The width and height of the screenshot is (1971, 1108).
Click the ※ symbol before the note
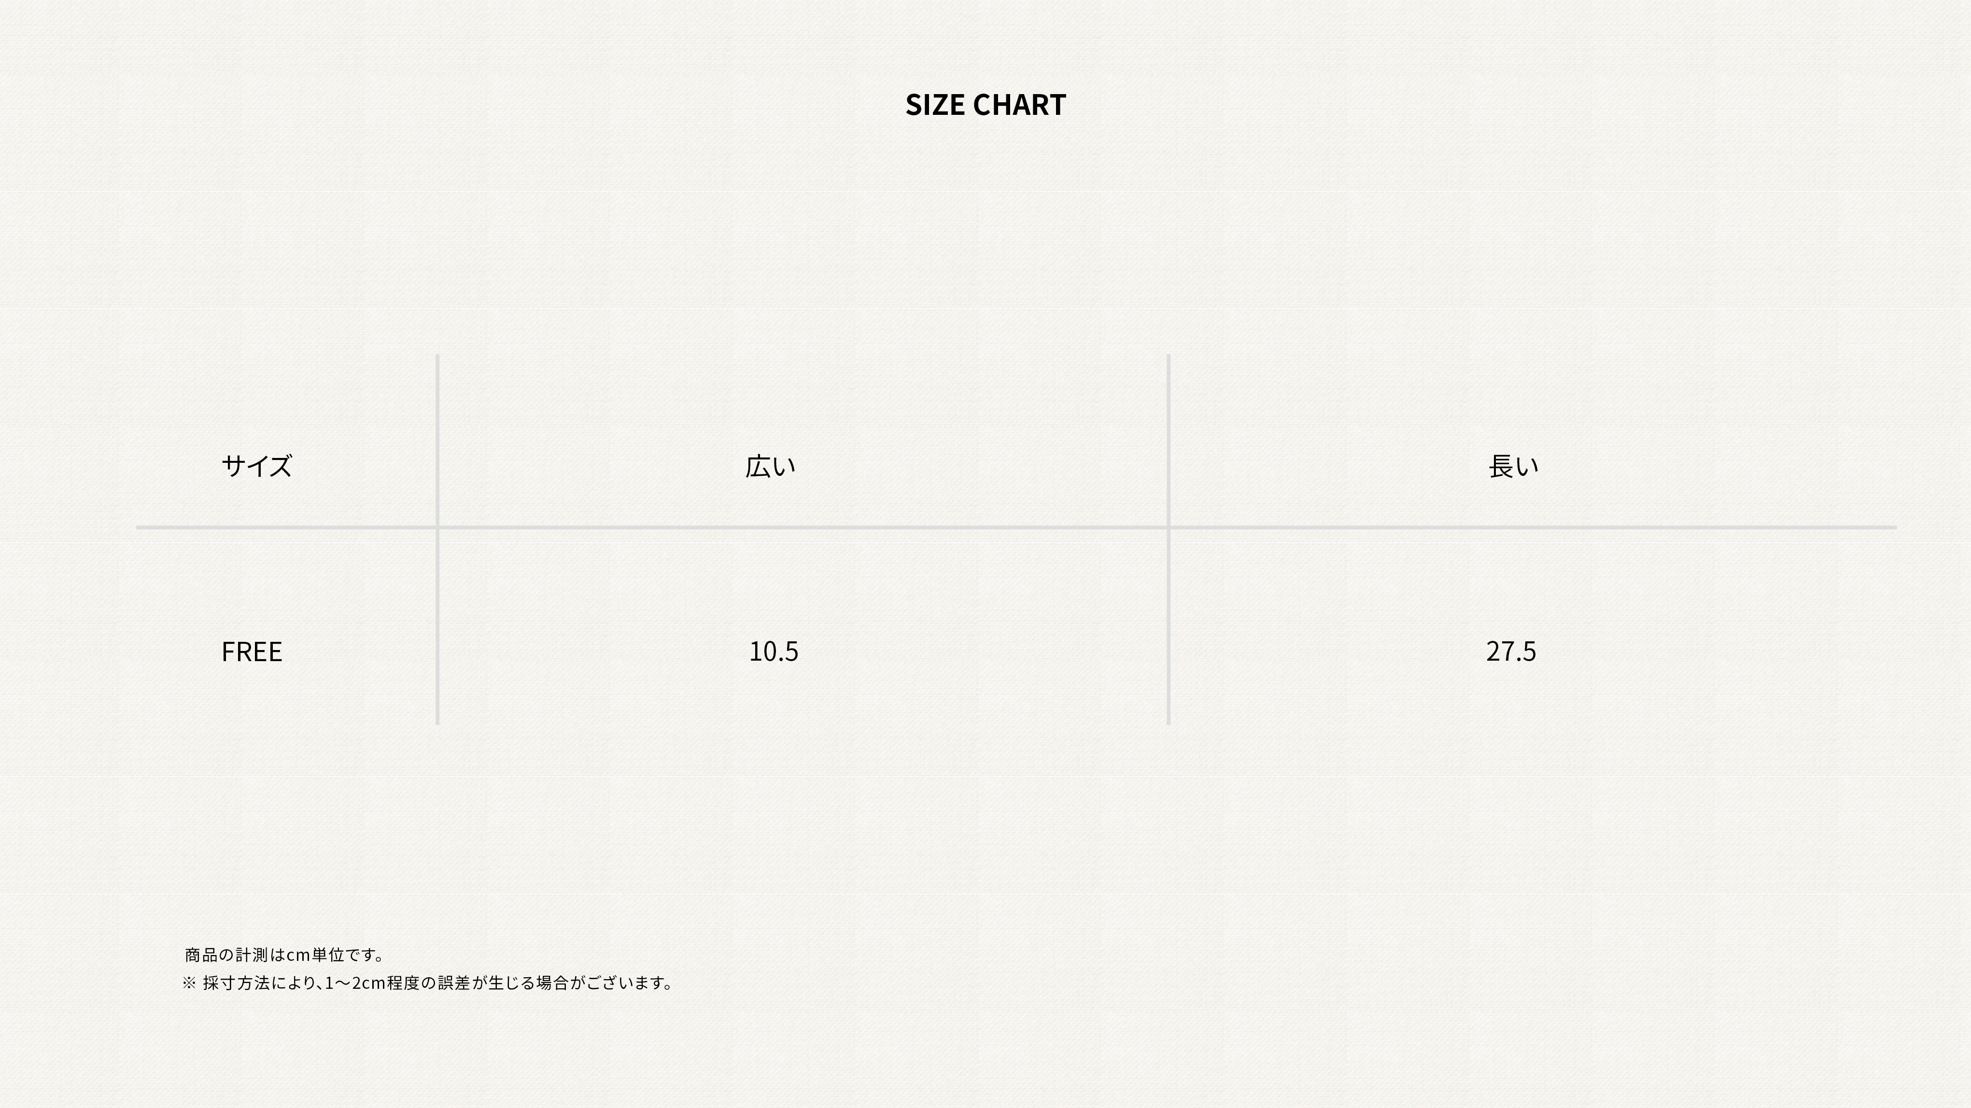click(x=189, y=983)
